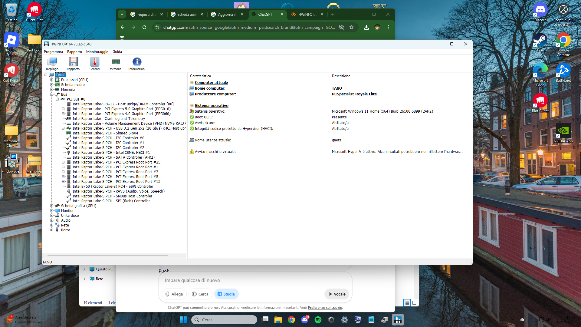Open the Programma menu
This screenshot has width=581, height=327.
tap(53, 52)
